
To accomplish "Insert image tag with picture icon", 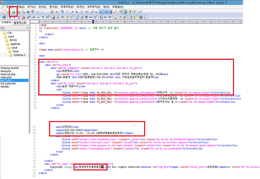I will (x=53, y=17).
